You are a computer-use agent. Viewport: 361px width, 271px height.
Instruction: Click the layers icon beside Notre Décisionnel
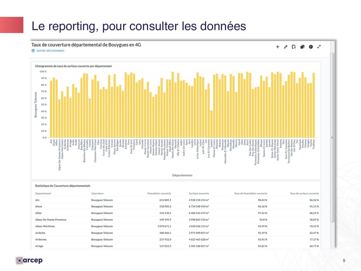coord(33,51)
